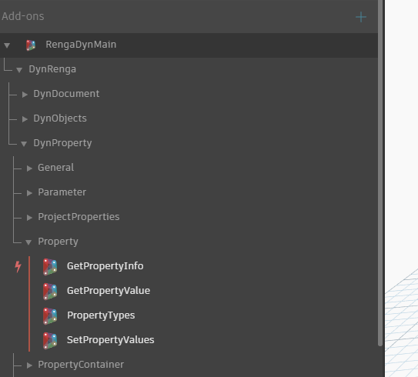Place the GetPropertyValue node
Viewport: 418px width, 377px height.
(109, 291)
